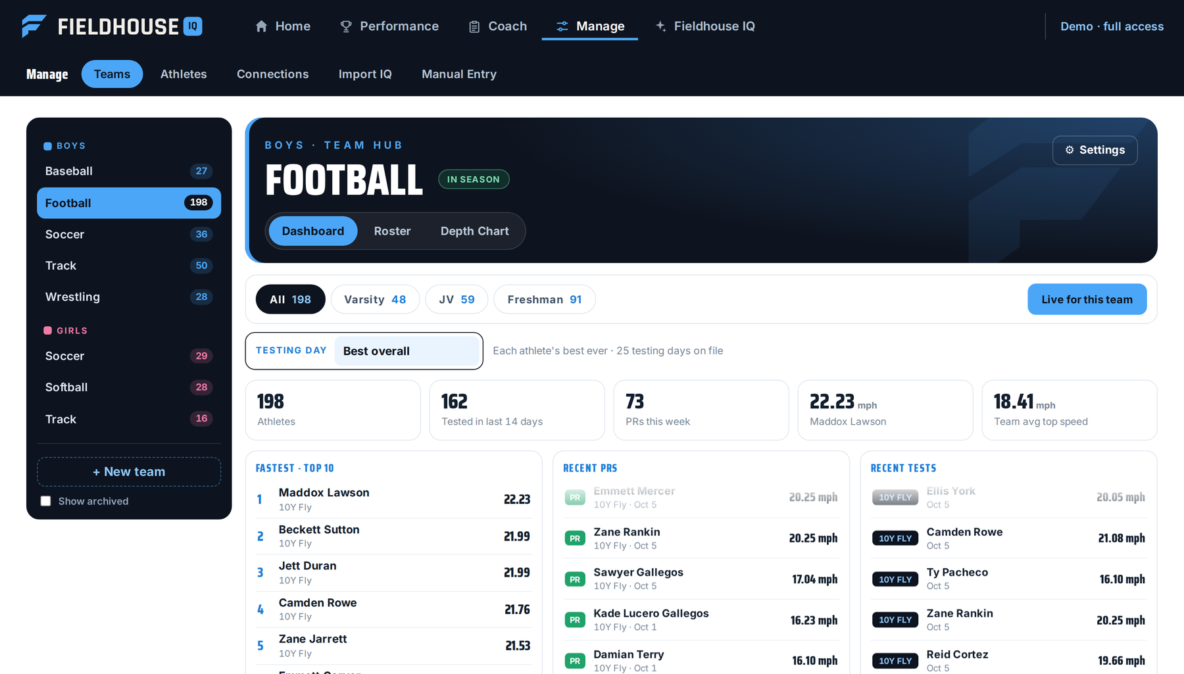Open the Athletes sub-tab

tap(184, 74)
